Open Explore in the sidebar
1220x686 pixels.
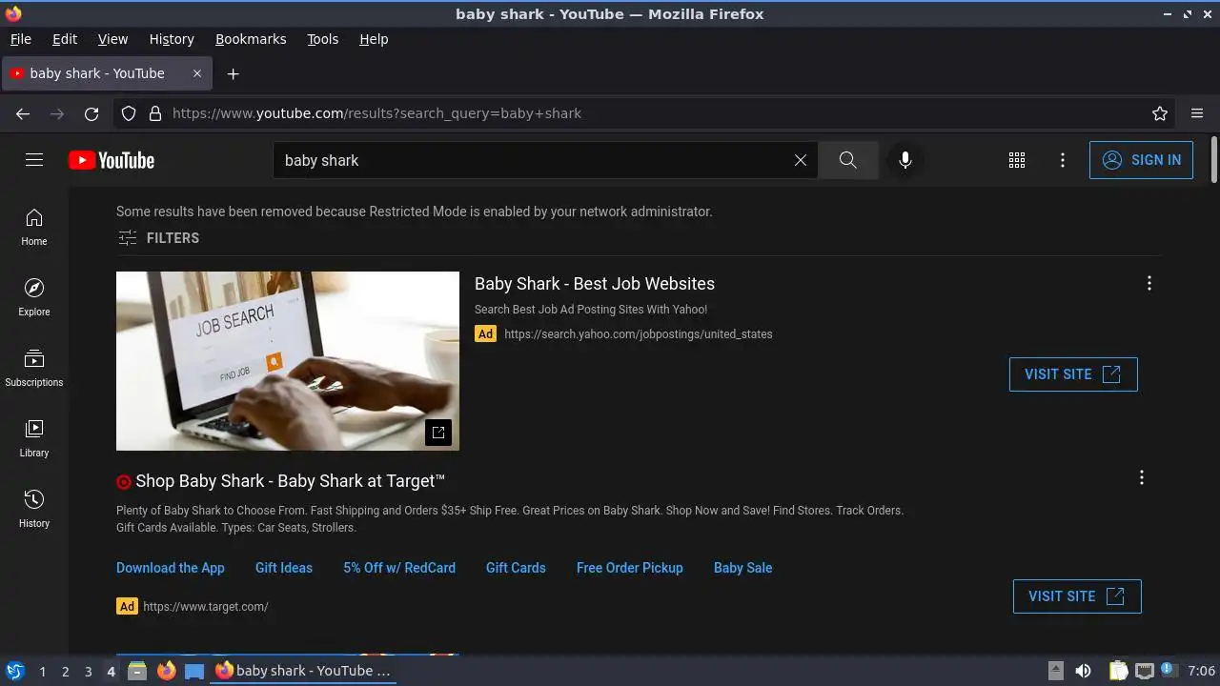[34, 297]
